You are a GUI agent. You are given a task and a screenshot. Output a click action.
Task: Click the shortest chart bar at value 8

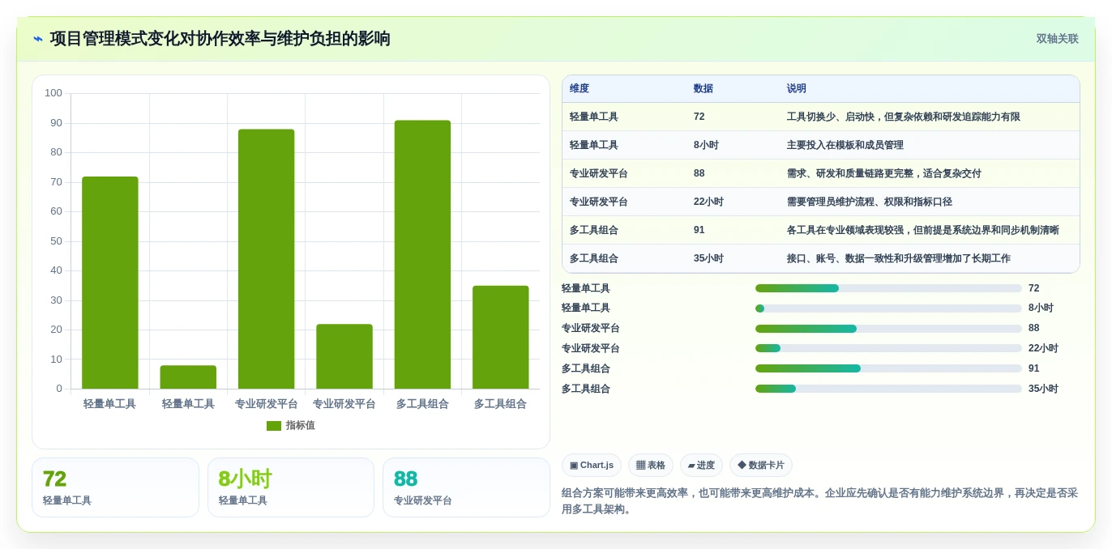pos(188,377)
